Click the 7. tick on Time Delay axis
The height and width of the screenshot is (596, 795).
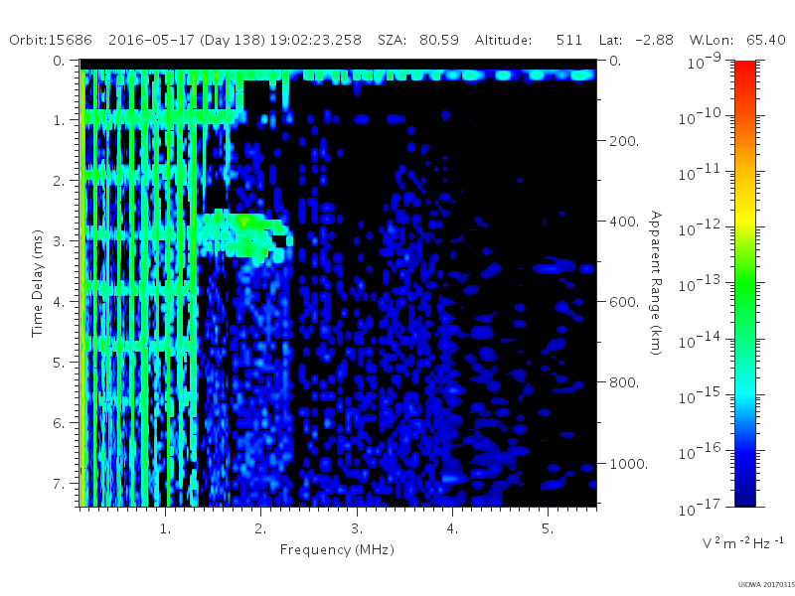pos(60,484)
